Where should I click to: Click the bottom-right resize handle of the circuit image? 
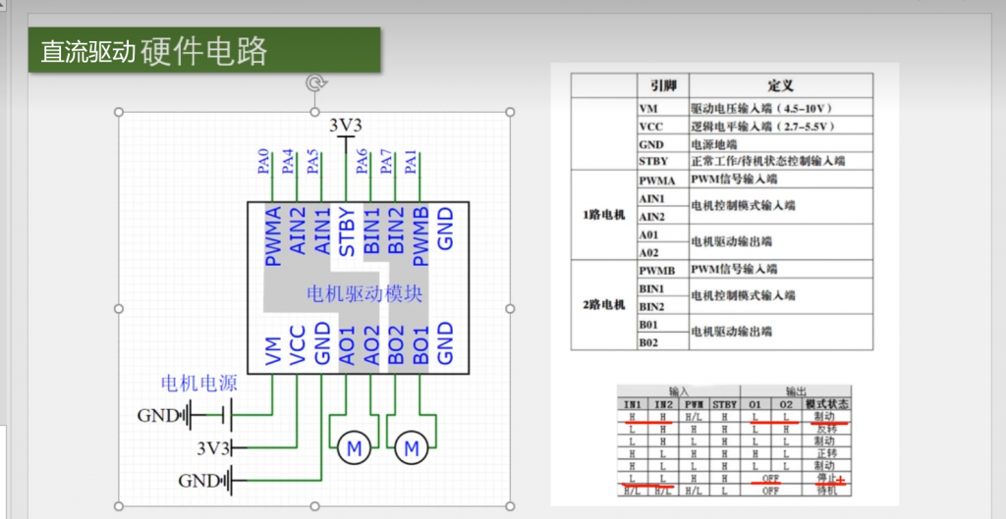510,504
